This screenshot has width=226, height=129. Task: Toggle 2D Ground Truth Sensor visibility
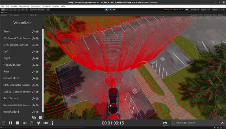[x=37, y=38]
